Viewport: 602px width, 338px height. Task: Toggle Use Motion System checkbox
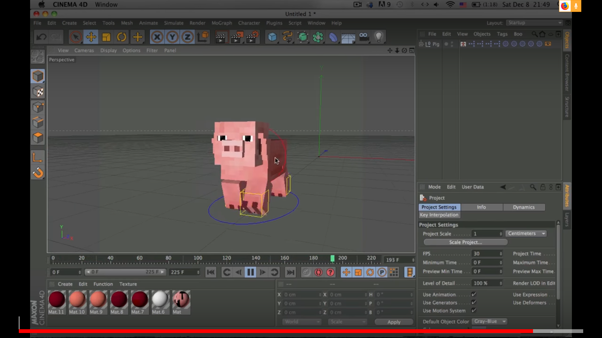[474, 310]
